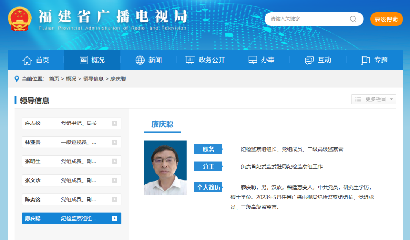This screenshot has height=240, width=410.
Task: Click the arrow icon in 陈炎铭 row
Action: (x=115, y=199)
